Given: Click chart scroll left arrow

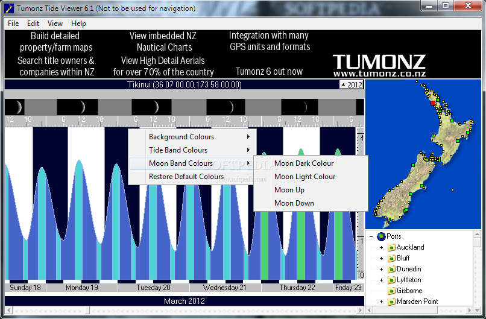Looking at the screenshot, I should point(8,310).
